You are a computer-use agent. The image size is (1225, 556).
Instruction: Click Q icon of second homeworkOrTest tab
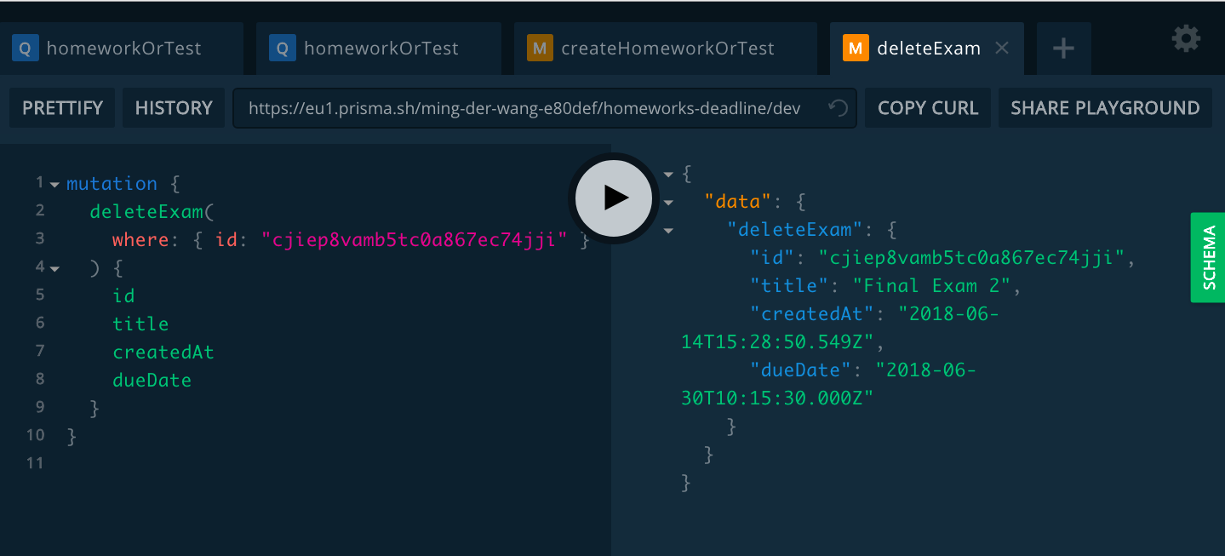click(282, 49)
